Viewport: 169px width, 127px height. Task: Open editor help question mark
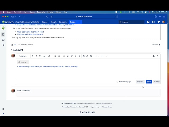[x=158, y=56]
